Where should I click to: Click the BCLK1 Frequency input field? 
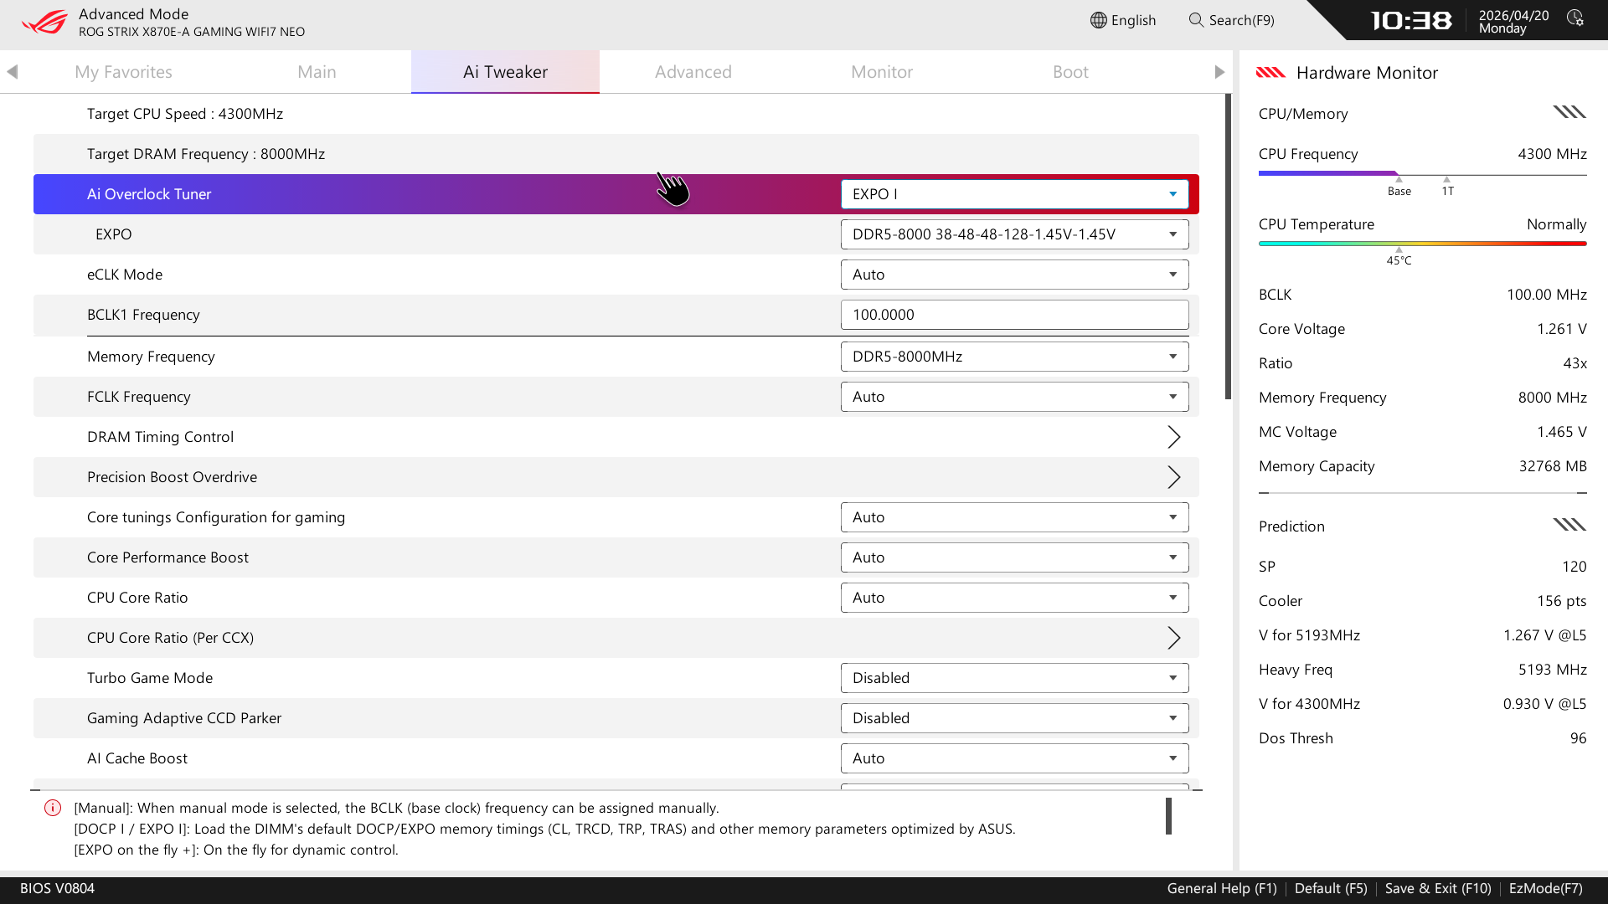coord(1014,315)
